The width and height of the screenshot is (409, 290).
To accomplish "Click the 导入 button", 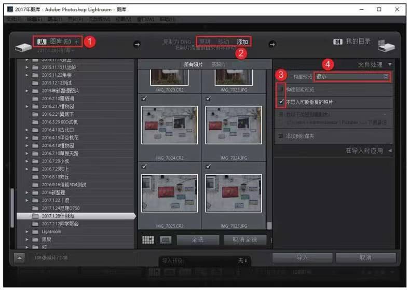I will (x=302, y=258).
